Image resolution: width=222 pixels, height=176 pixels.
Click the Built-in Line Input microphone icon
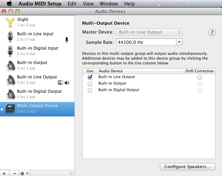pyautogui.click(x=10, y=37)
